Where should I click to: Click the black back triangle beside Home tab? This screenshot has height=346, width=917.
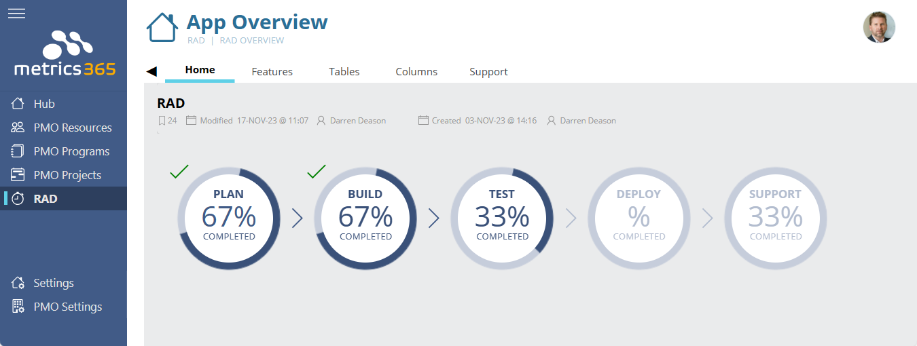[x=151, y=71]
